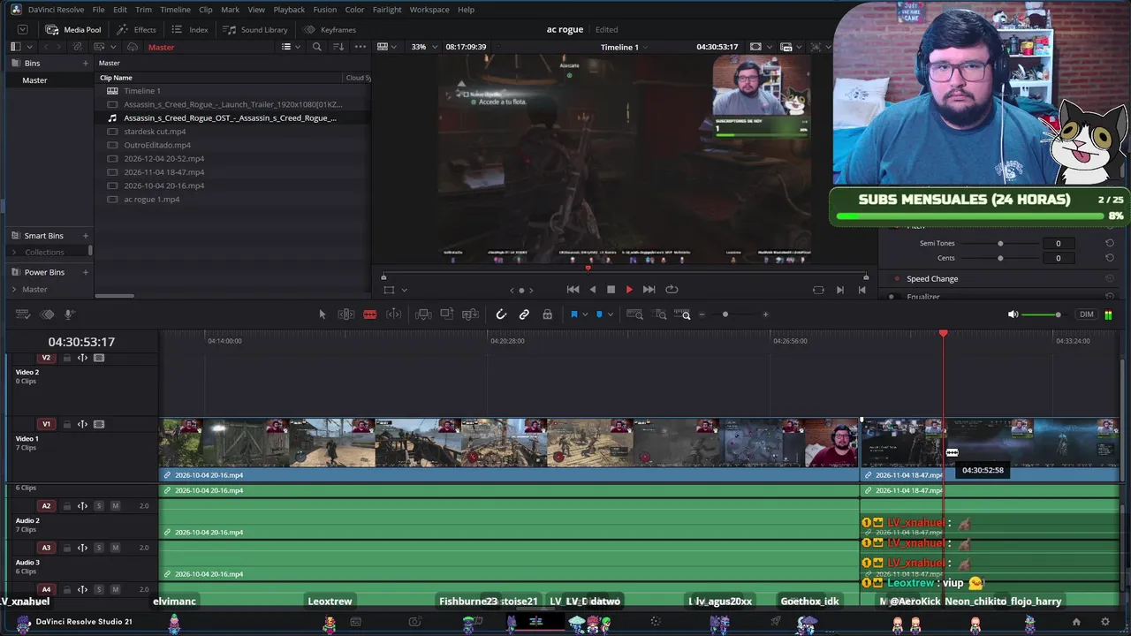Add a blue Flag to the clip

[573, 314]
